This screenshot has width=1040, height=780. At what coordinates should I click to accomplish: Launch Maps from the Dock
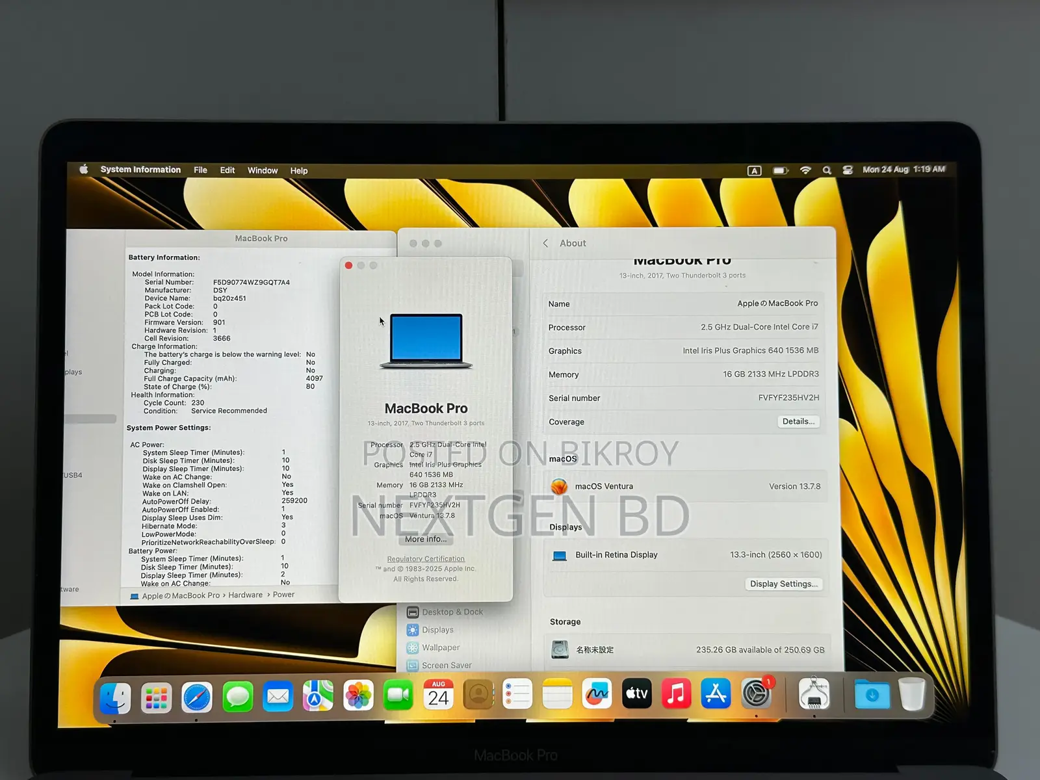[318, 697]
